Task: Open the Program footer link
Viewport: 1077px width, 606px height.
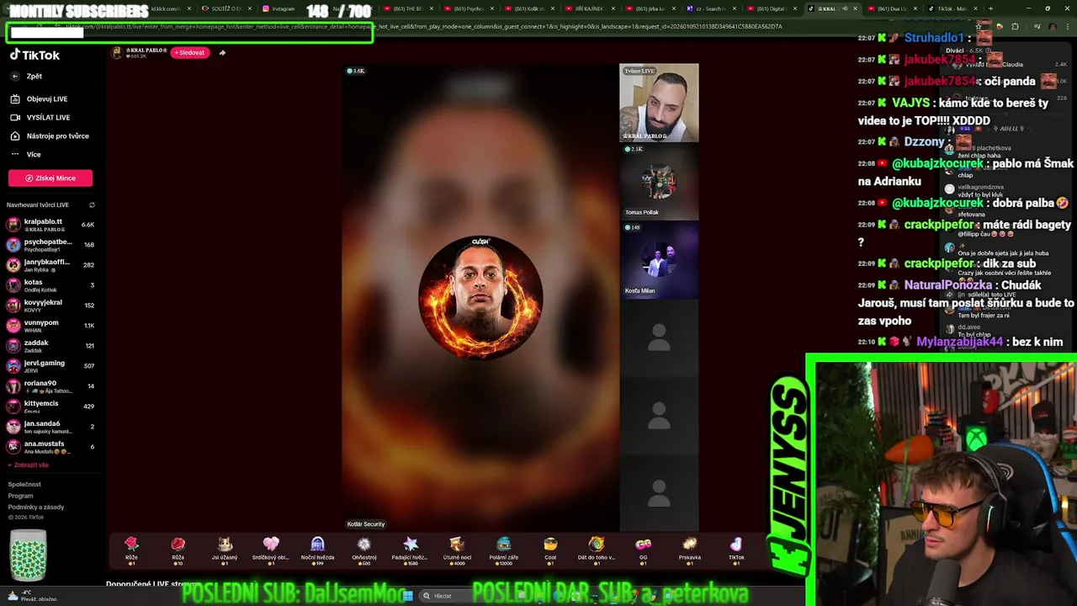Action: tap(20, 496)
